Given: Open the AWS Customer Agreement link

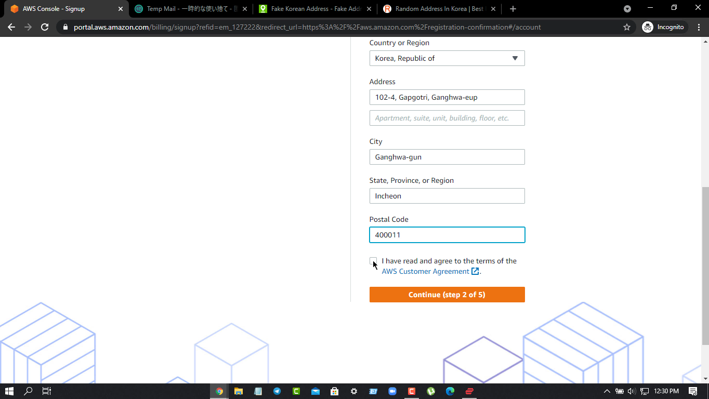Looking at the screenshot, I should pos(425,271).
